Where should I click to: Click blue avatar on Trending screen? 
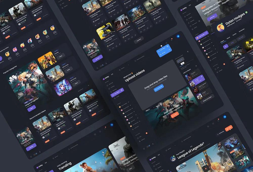click(x=112, y=125)
